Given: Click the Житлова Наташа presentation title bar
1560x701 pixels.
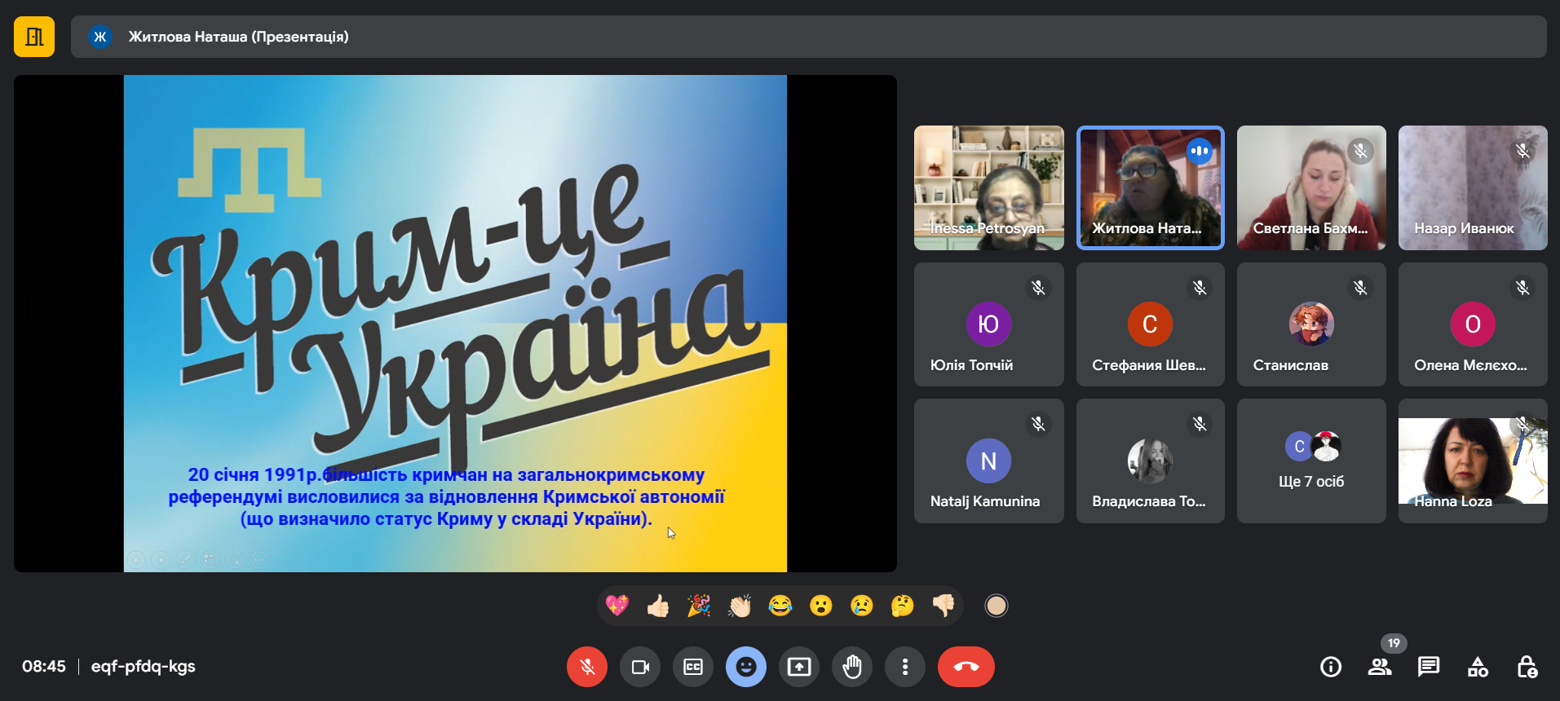Looking at the screenshot, I should coord(808,37).
